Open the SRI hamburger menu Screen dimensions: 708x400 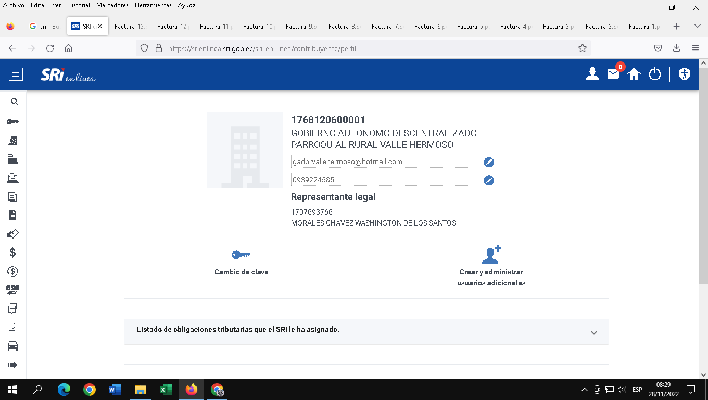point(16,74)
